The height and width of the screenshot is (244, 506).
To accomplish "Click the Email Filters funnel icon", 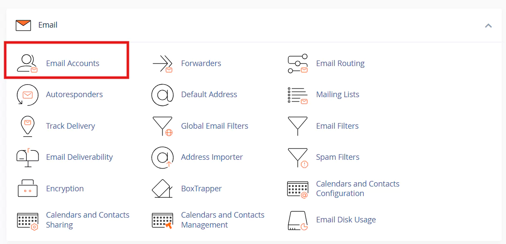I will [298, 126].
